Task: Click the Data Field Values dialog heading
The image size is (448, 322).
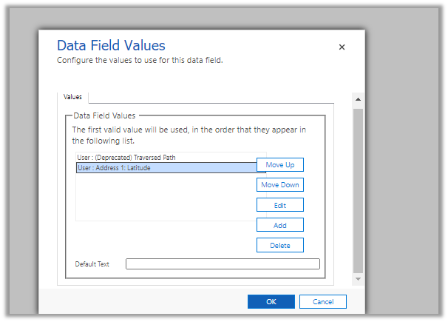Action: click(111, 46)
